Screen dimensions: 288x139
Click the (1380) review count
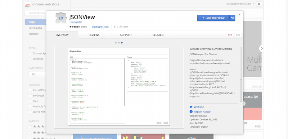point(84,27)
